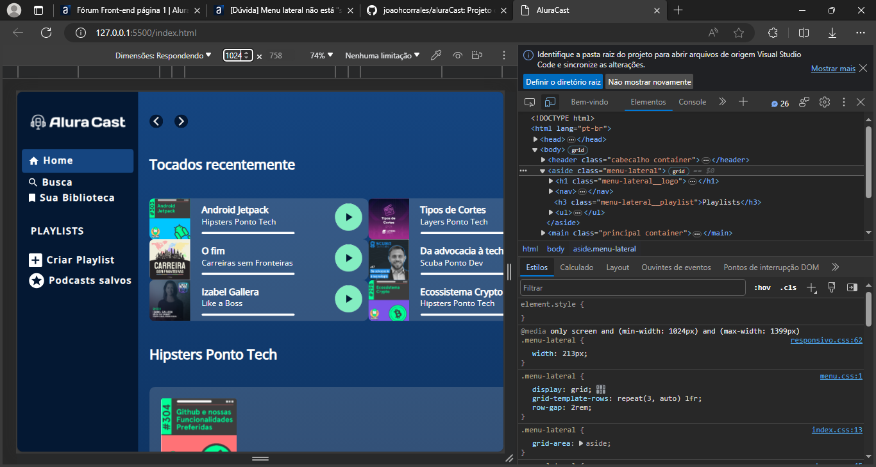
Task: Add page to favorites star
Action: coord(739,33)
